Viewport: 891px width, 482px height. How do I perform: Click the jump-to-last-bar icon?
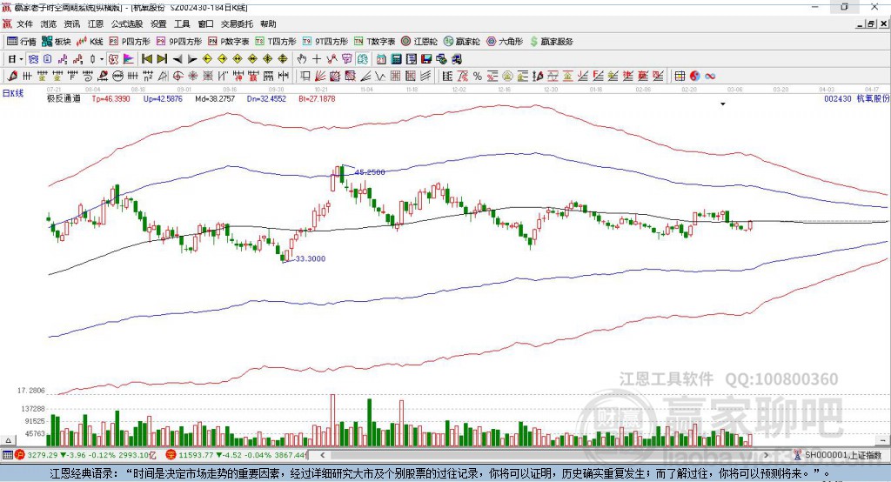pos(162,59)
